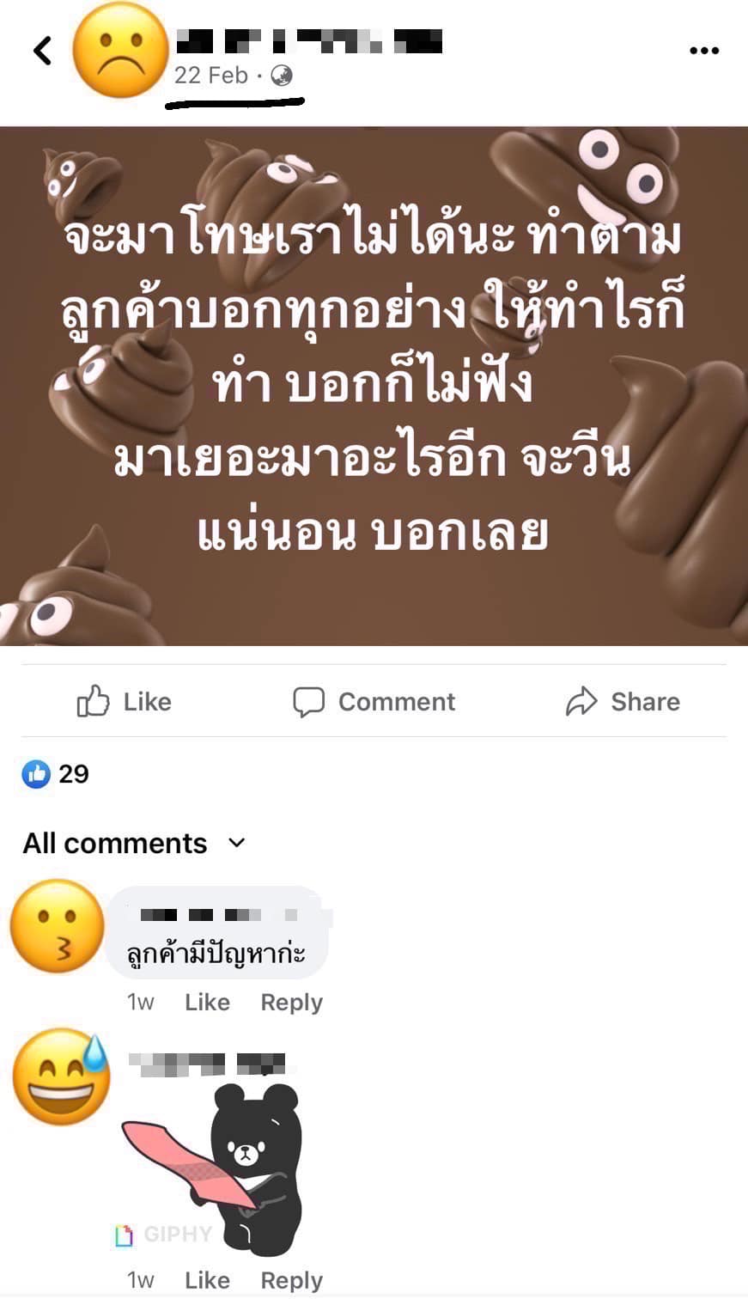This screenshot has width=748, height=1299.
Task: Tap the thumbs-up Like icon on the post
Action: [x=93, y=701]
